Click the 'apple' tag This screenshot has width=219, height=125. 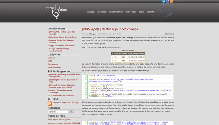click(x=50, y=120)
